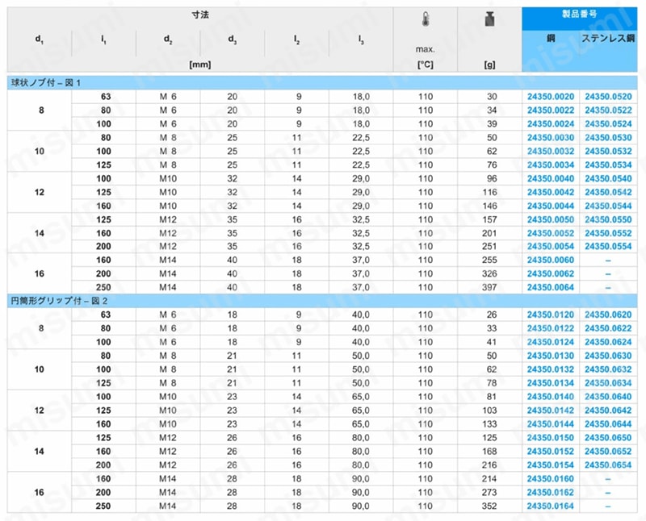Select product number 24350.0124
646x521 pixels.
tap(551, 342)
